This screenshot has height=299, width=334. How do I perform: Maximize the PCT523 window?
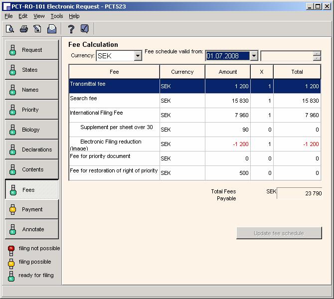pyautogui.click(x=318, y=6)
